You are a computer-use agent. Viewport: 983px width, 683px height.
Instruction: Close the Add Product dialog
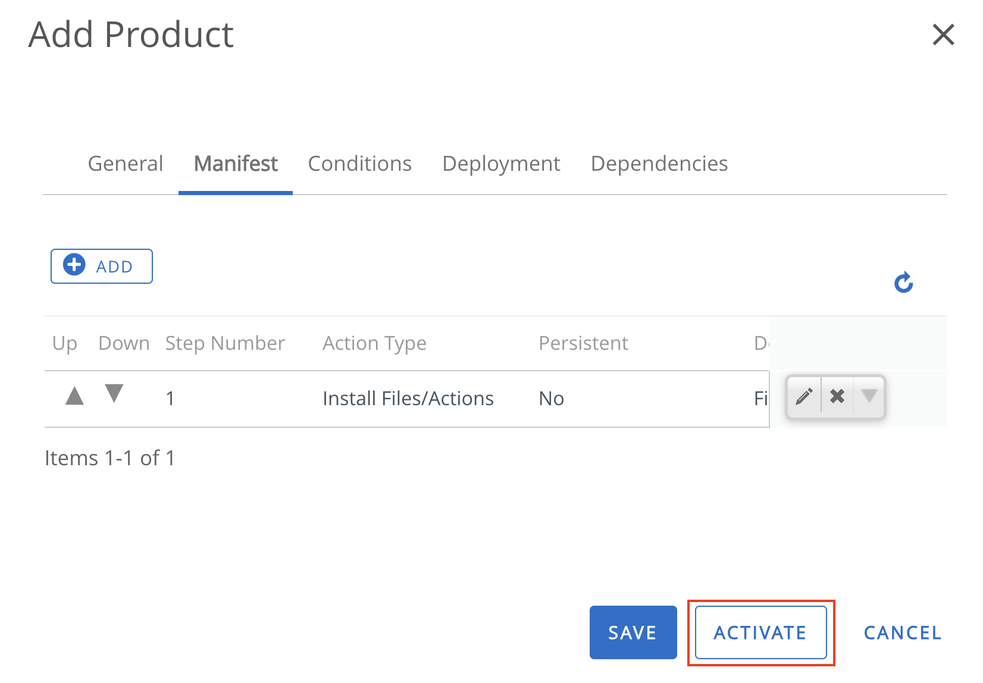point(943,35)
